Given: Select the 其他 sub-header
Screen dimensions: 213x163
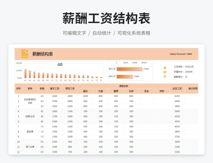Looking at the screenshot, I should click(162, 91).
